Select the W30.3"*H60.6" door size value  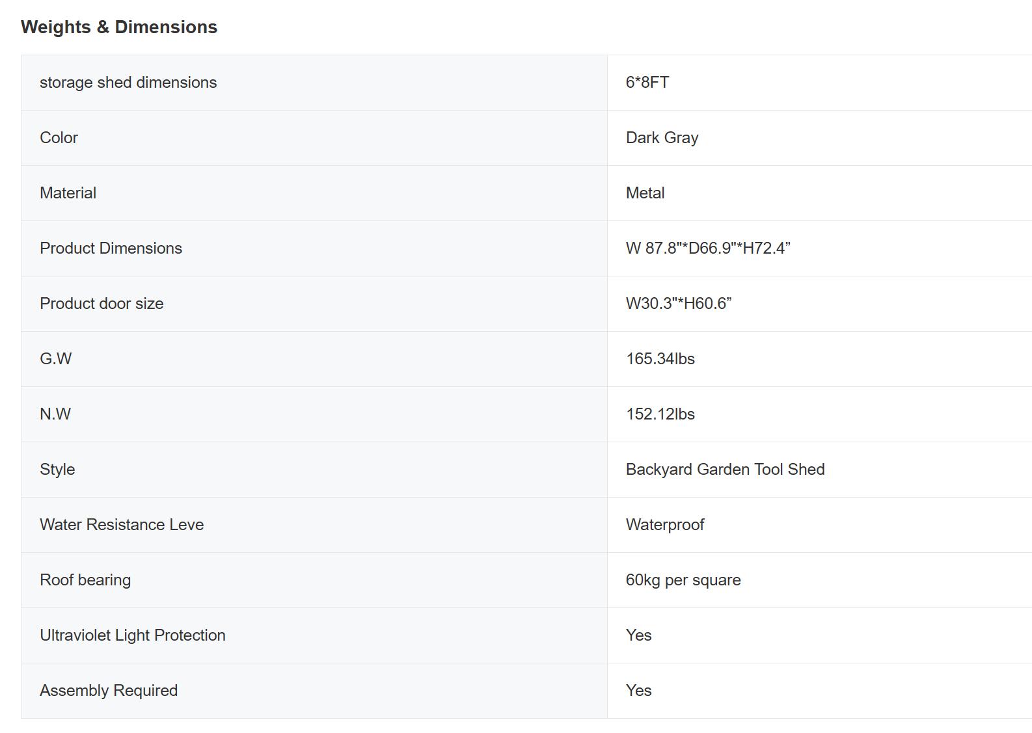(x=679, y=304)
